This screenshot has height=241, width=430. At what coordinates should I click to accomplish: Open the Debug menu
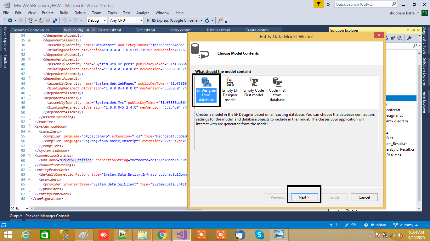click(x=80, y=13)
